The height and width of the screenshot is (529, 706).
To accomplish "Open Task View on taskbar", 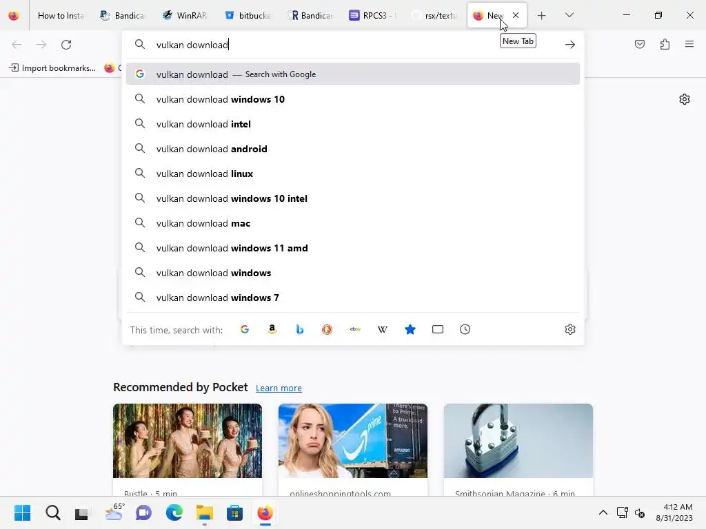I will [x=82, y=512].
